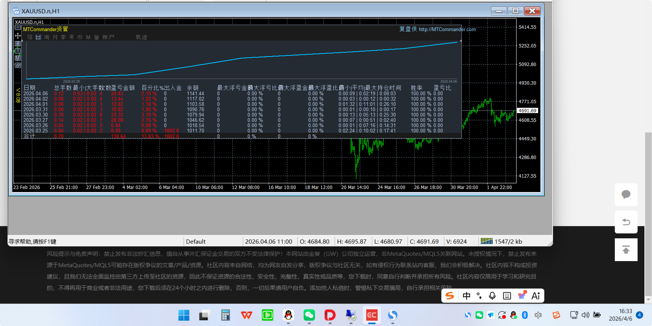Click the chat bubble button on the webpage
Image resolution: width=652 pixels, height=326 pixels.
[x=626, y=195]
